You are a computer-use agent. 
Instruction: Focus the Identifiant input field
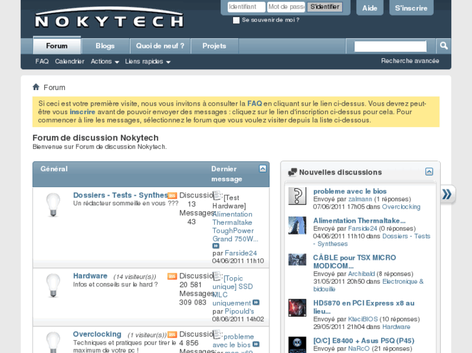[247, 6]
